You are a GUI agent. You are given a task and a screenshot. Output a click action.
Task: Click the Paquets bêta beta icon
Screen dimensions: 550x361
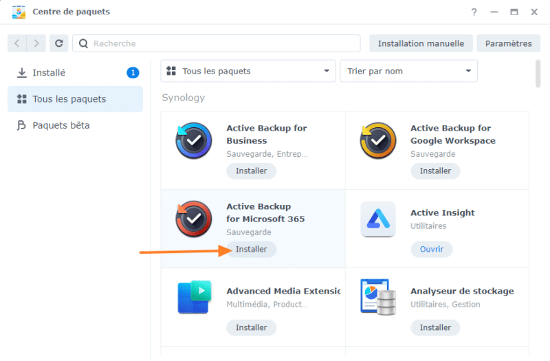tap(22, 125)
